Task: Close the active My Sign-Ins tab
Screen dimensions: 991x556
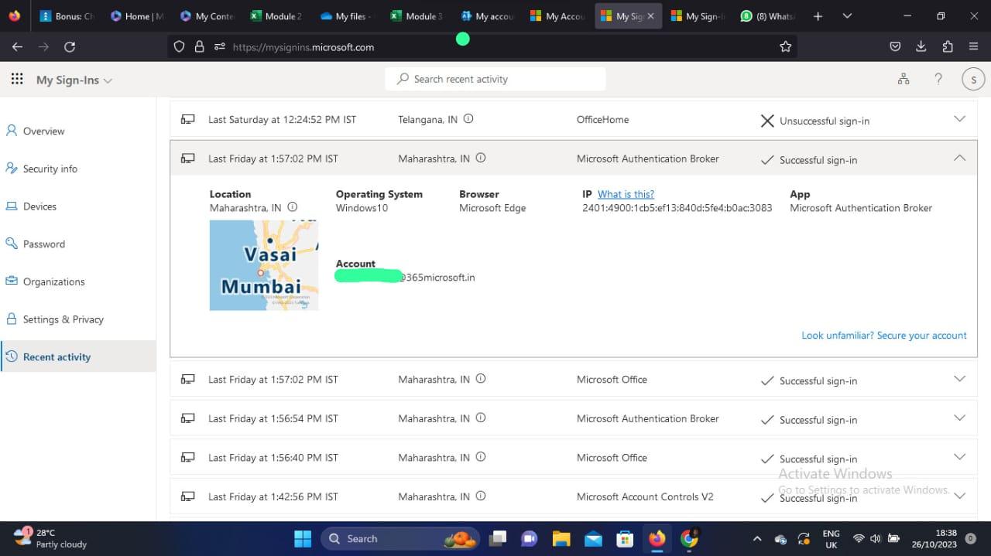Action: pyautogui.click(x=650, y=16)
